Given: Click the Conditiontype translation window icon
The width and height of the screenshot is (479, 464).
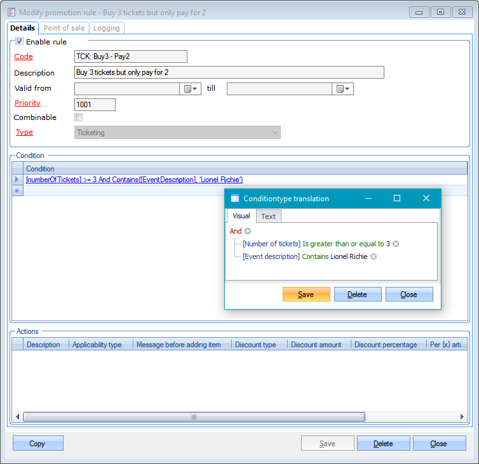Looking at the screenshot, I should [235, 199].
